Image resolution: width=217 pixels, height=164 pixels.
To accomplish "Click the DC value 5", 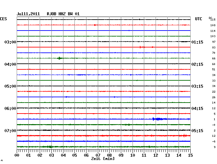I will (215, 114).
